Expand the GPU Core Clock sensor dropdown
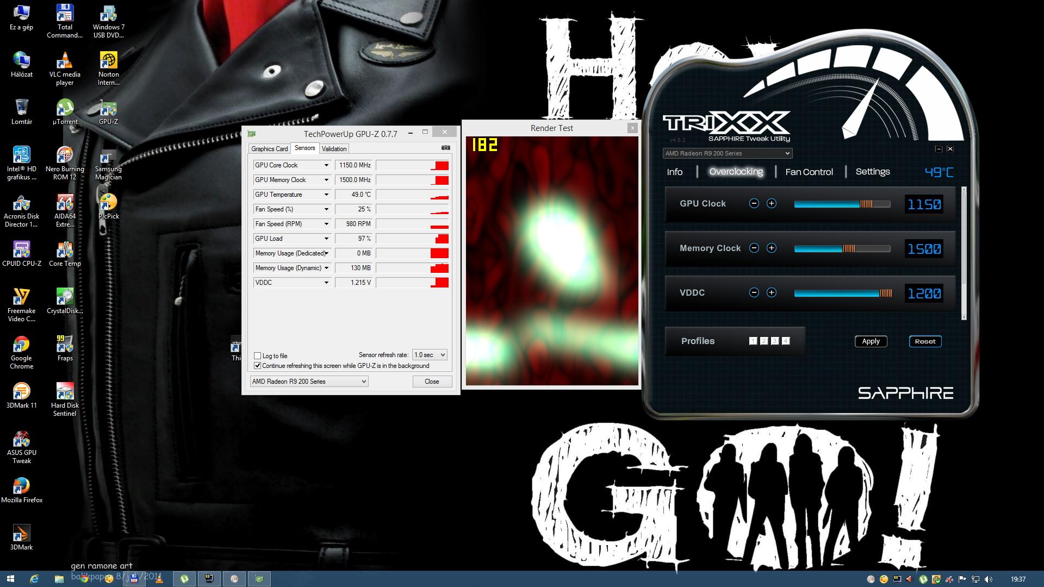The image size is (1044, 587). [x=326, y=165]
